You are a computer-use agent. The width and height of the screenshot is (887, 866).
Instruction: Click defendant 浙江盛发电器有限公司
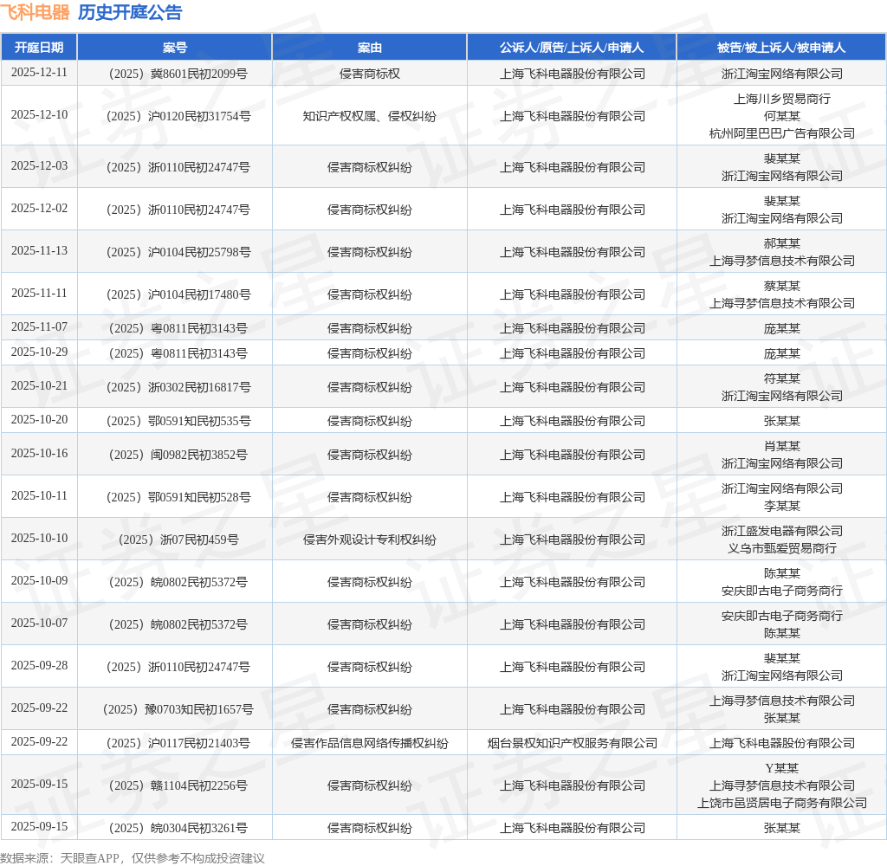click(782, 531)
